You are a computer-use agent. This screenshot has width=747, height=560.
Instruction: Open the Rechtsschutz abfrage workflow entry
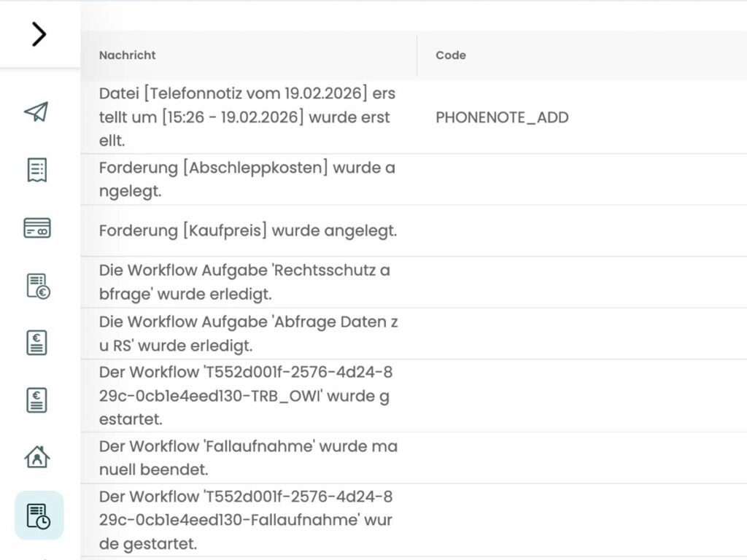click(248, 282)
